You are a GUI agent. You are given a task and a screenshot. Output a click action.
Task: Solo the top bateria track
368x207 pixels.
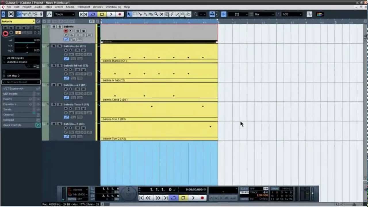60,27
